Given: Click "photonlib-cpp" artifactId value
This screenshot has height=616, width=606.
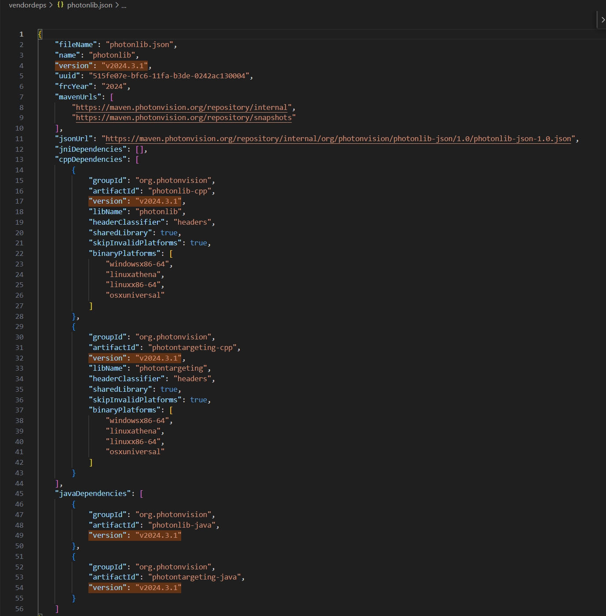Looking at the screenshot, I should tap(180, 191).
